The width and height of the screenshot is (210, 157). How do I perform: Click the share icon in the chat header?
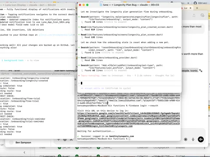pyautogui.click(x=194, y=15)
